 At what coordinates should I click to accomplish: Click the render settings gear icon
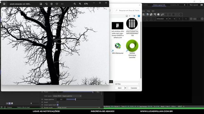(x=166, y=15)
